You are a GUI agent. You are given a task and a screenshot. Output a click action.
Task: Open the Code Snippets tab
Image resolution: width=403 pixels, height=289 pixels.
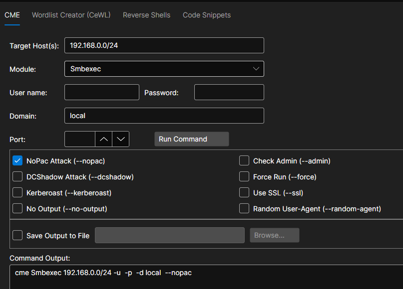pos(207,15)
